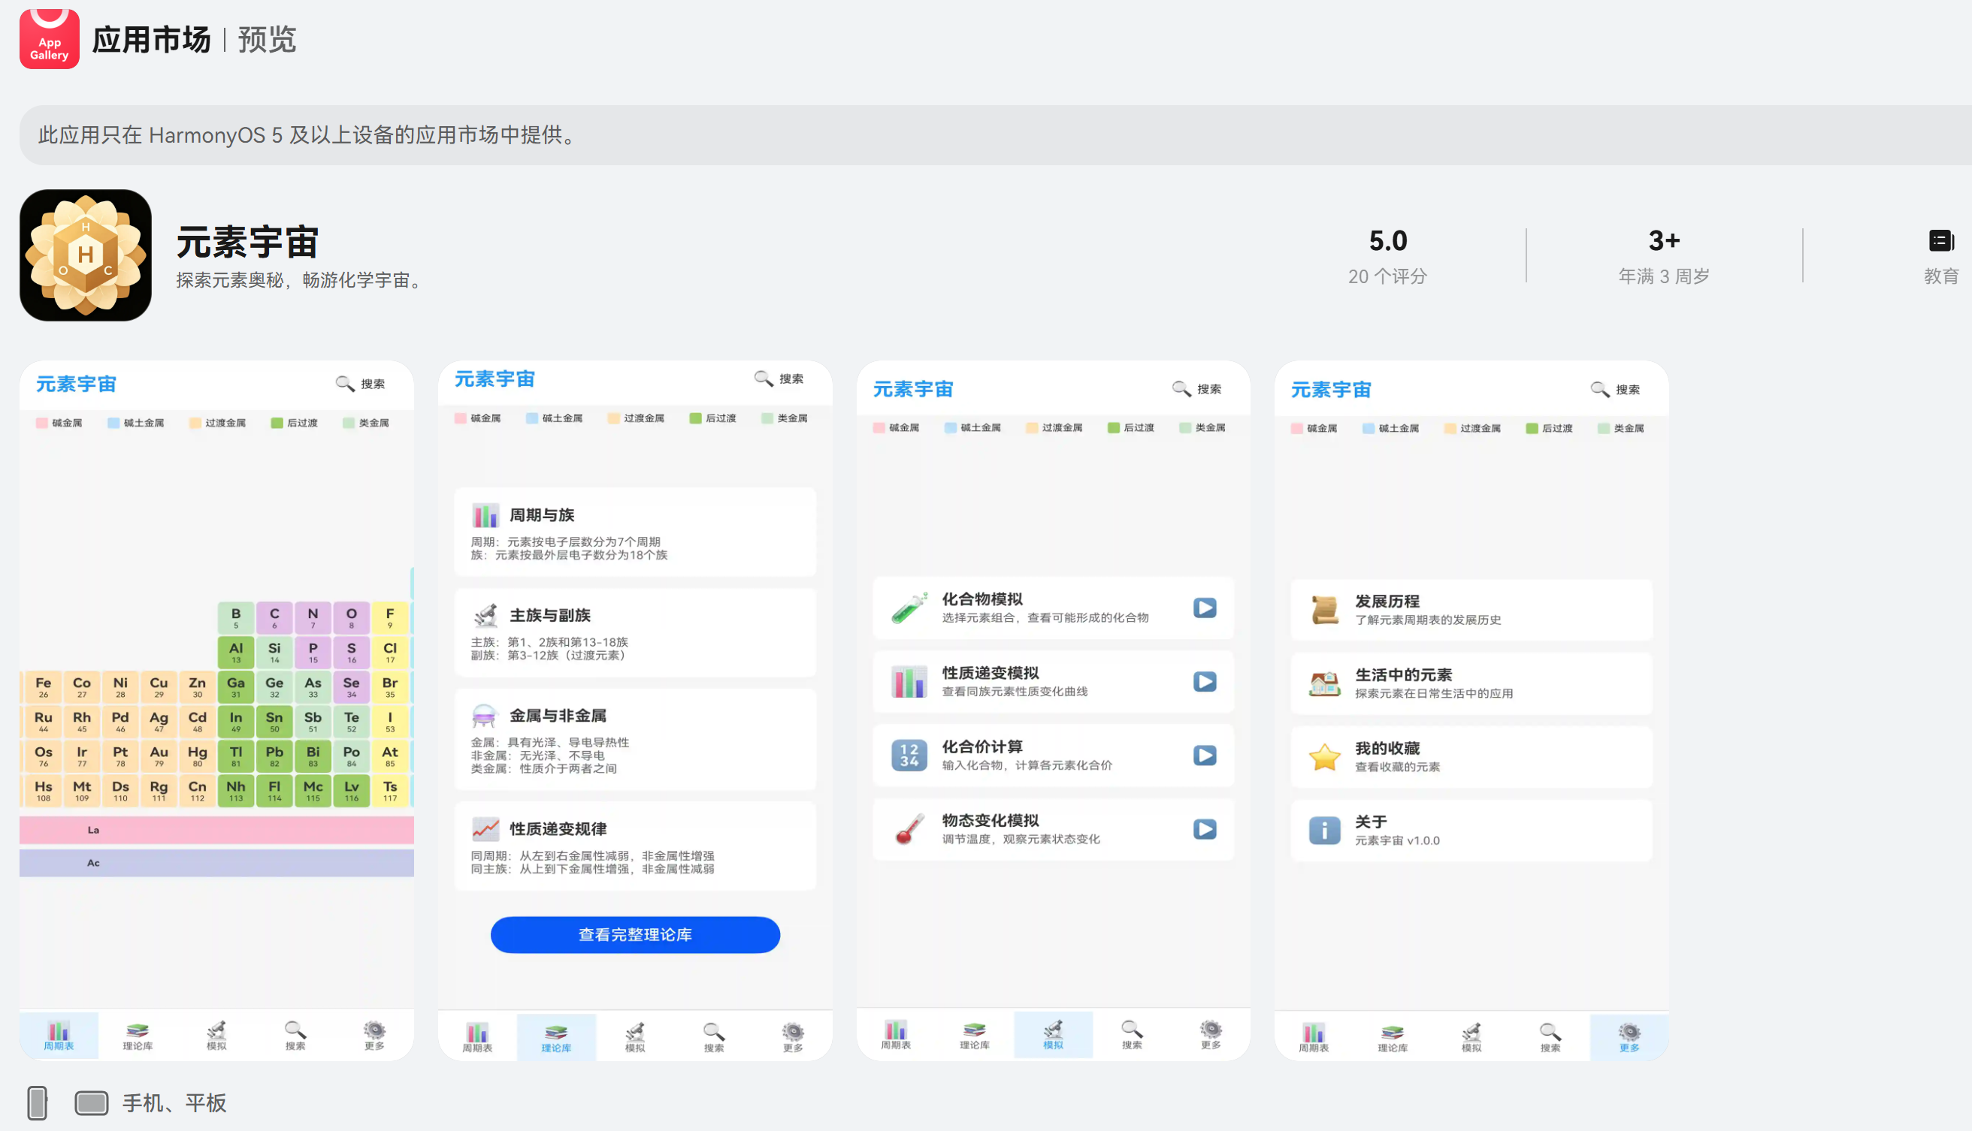Select the Hg mercury element cell
This screenshot has height=1131, width=1972.
click(198, 756)
